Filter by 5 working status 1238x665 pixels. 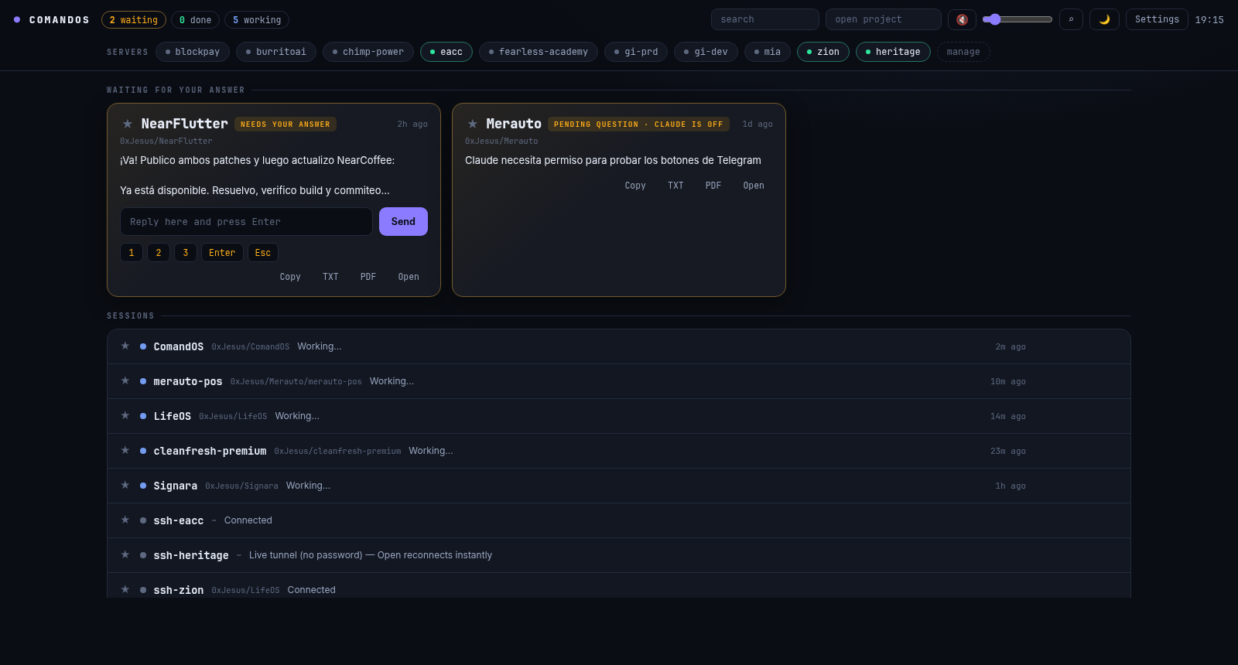pyautogui.click(x=257, y=20)
